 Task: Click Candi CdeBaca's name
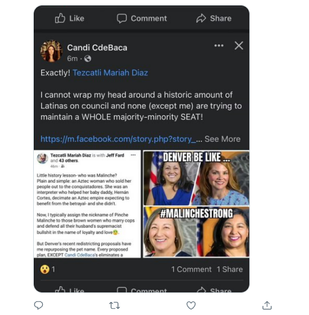[x=97, y=47]
